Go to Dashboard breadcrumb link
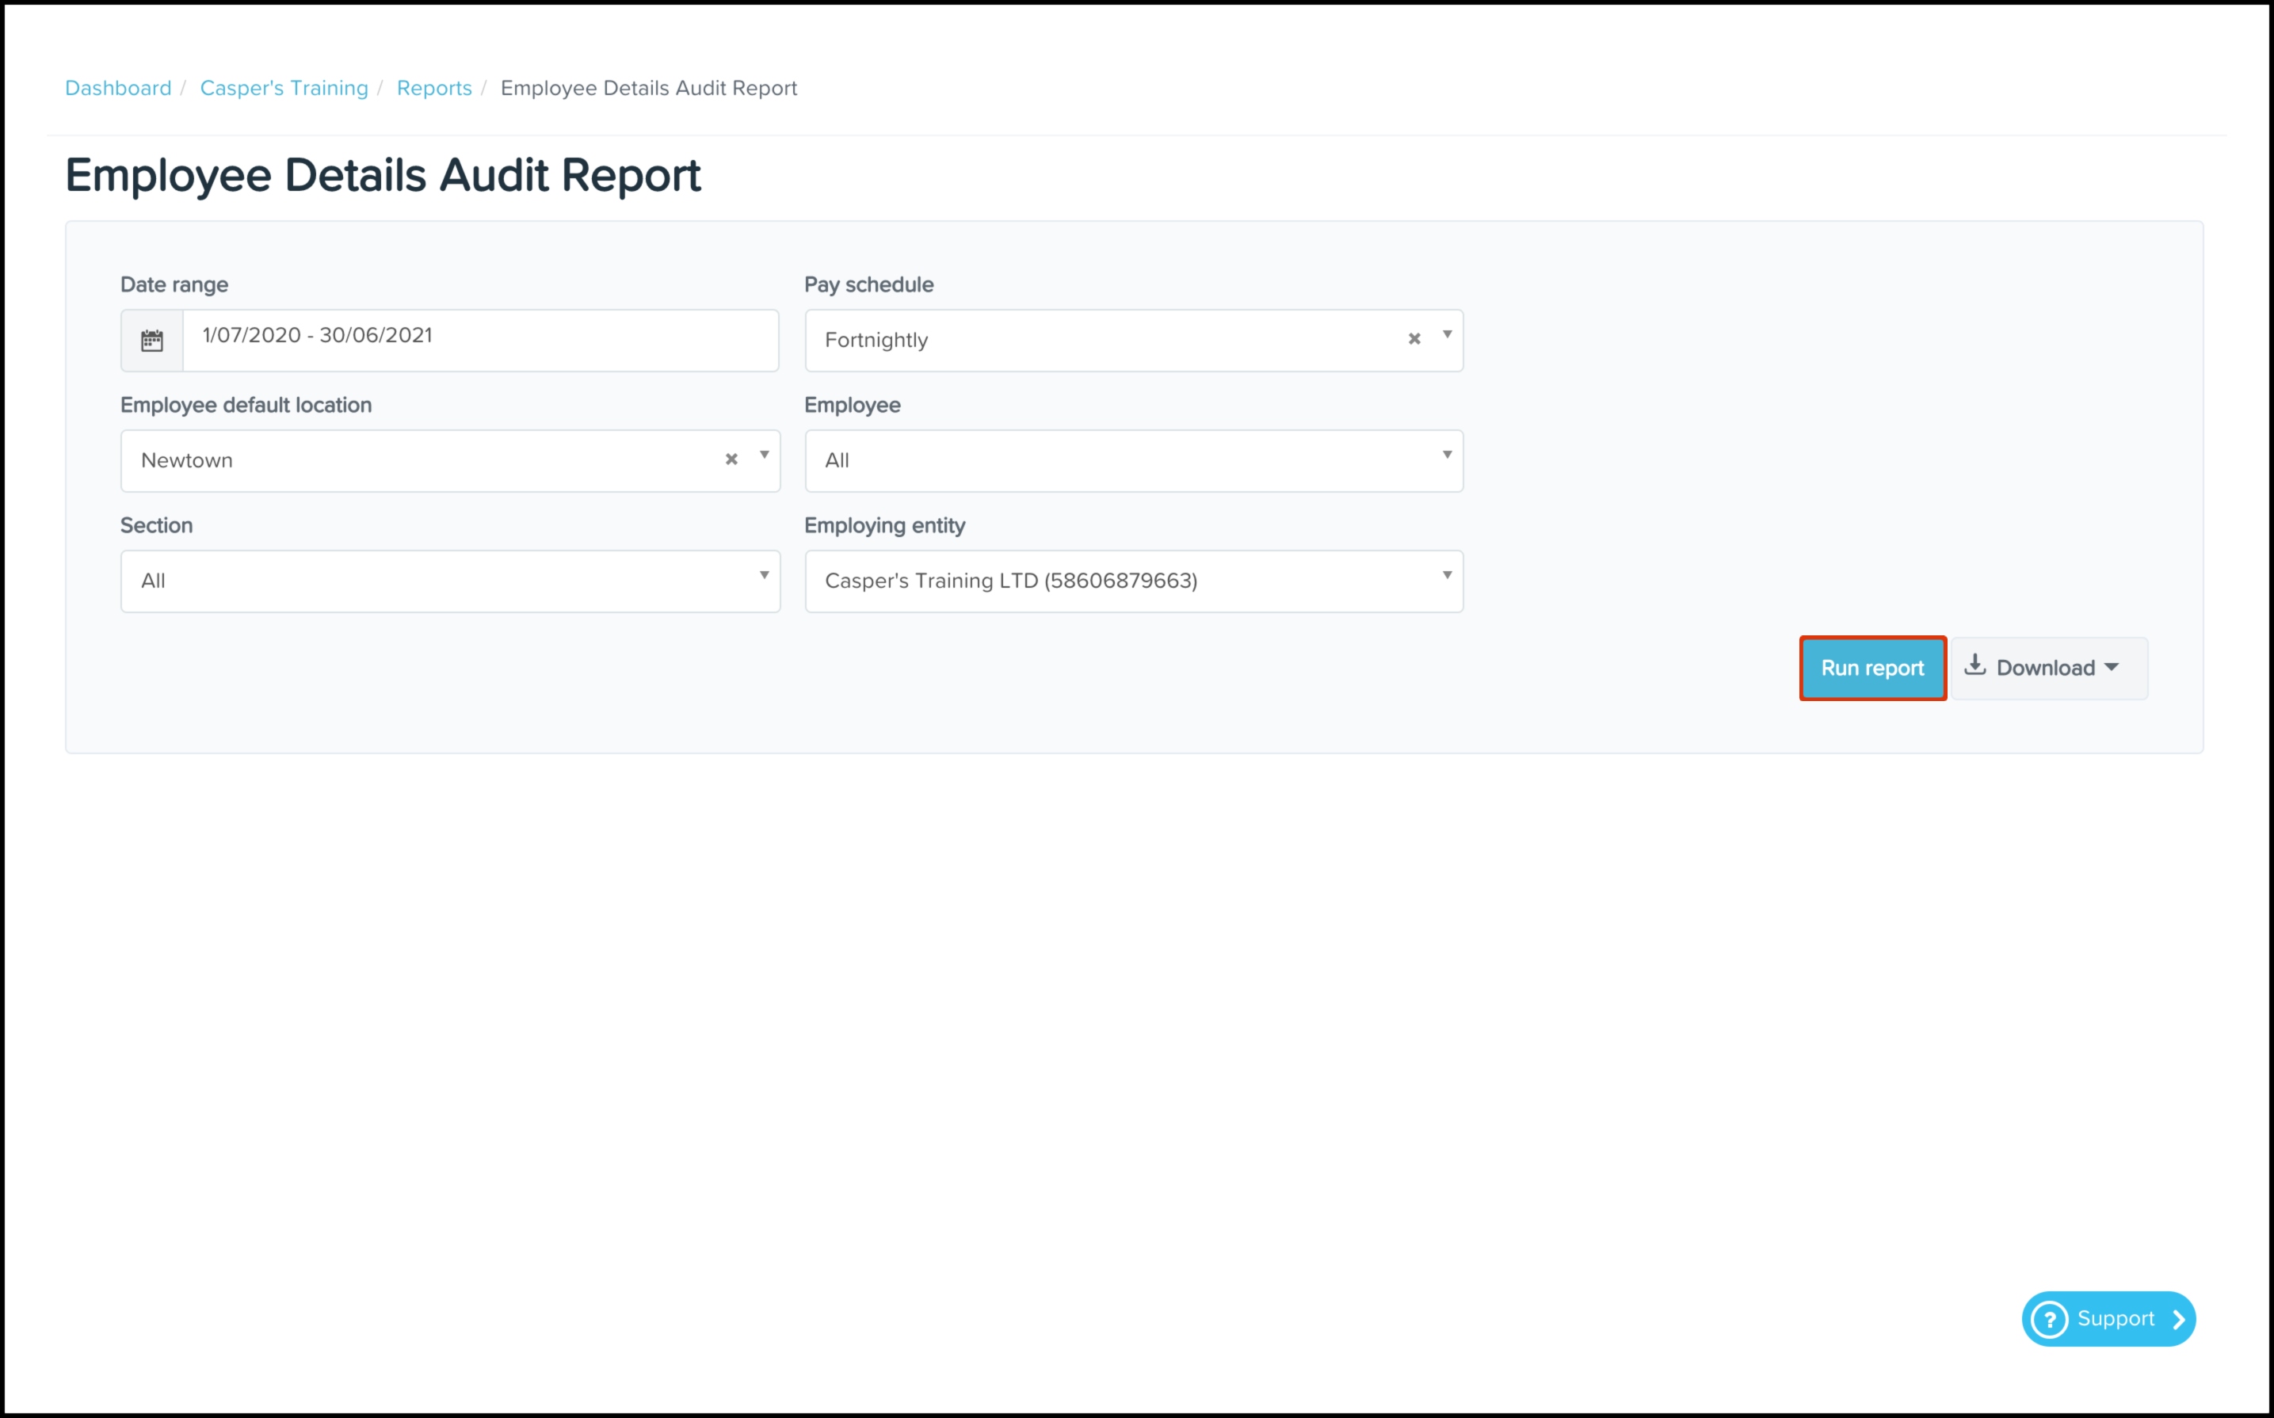This screenshot has width=2274, height=1418. coord(118,88)
